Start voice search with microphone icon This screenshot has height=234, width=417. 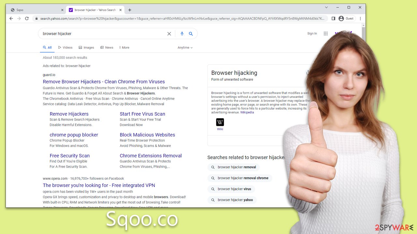click(x=182, y=33)
